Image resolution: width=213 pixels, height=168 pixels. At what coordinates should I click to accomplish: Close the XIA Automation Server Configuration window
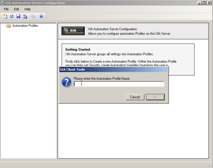coord(209,3)
